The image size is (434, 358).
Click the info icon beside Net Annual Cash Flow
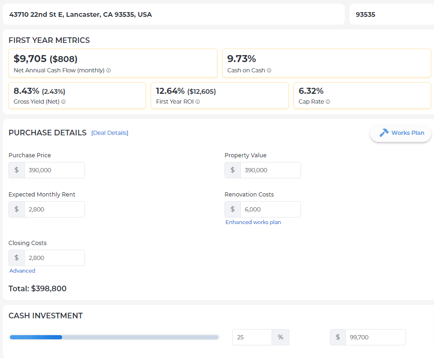tap(108, 70)
